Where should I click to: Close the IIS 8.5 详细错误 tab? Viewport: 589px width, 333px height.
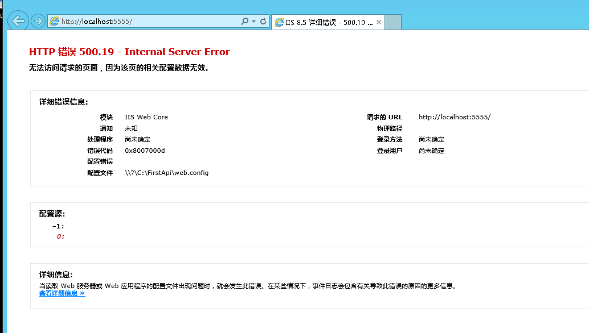pyautogui.click(x=379, y=22)
